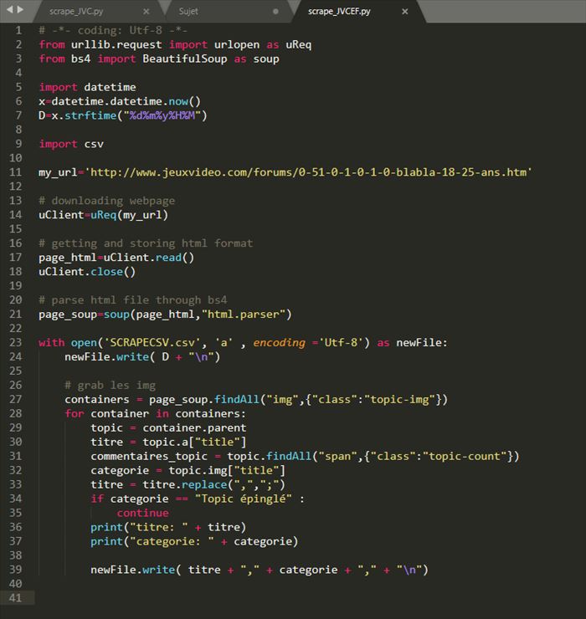Click the left tab scroll arrow
Image resolution: width=586 pixels, height=619 pixels.
coord(8,12)
